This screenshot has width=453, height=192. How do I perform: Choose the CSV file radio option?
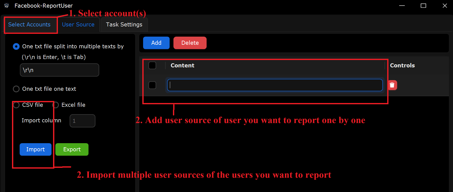(x=16, y=105)
